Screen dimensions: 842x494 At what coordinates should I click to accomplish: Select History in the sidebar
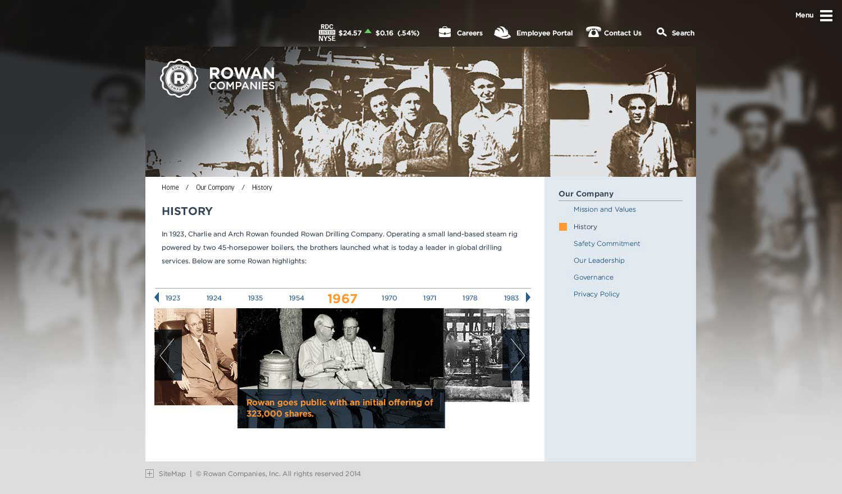(585, 227)
